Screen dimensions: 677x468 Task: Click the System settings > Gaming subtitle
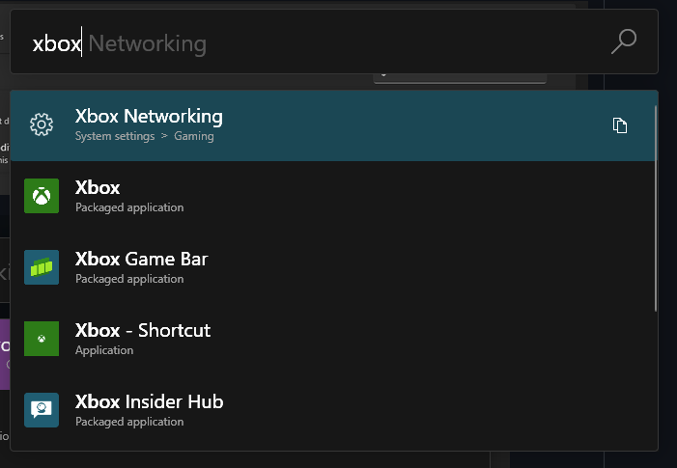point(145,136)
